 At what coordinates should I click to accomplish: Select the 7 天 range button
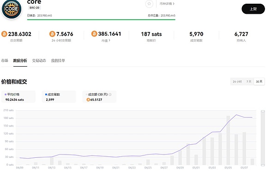[249, 81]
